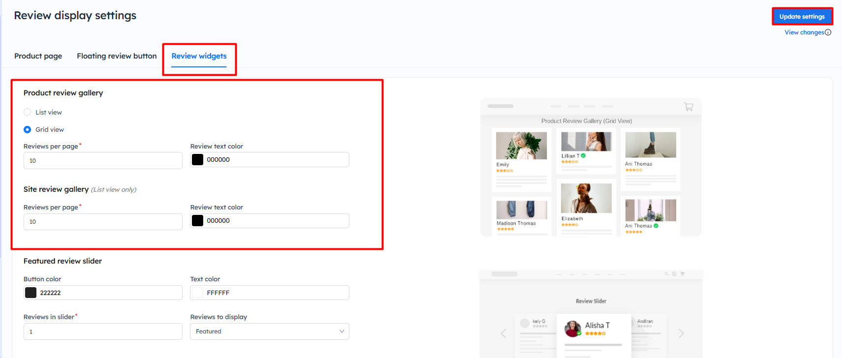Select the List view radio option

28,112
